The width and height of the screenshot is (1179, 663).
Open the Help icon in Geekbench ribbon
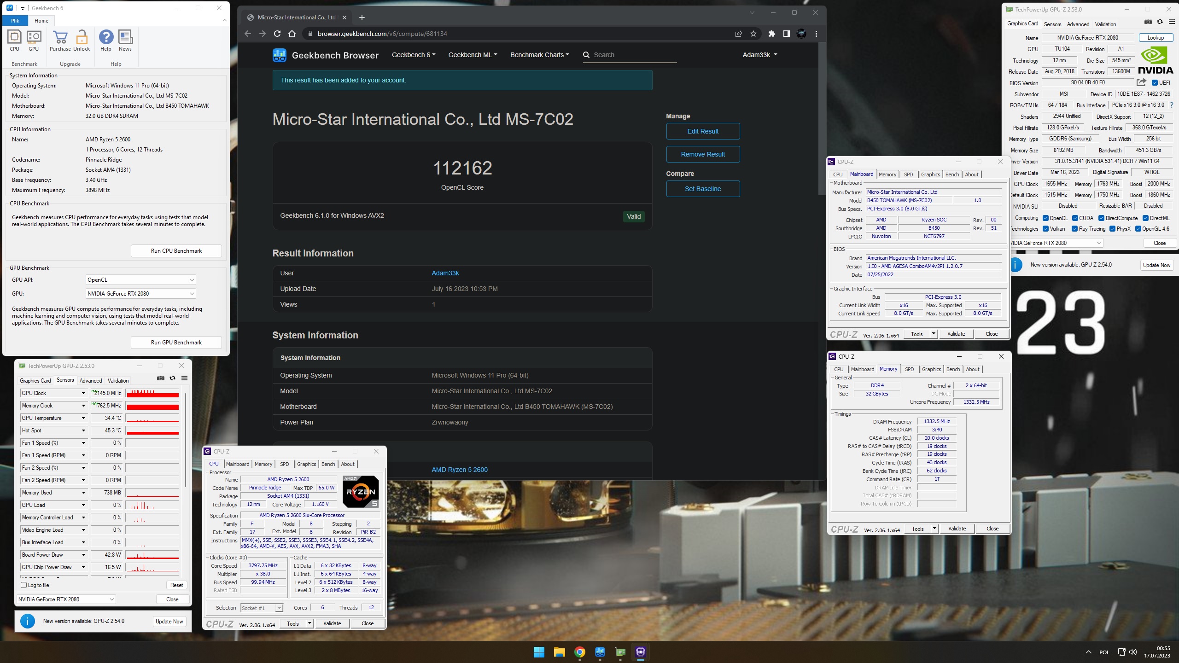106,41
